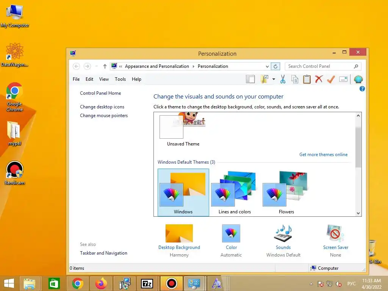Click the Copy toolbar icon

click(x=294, y=79)
